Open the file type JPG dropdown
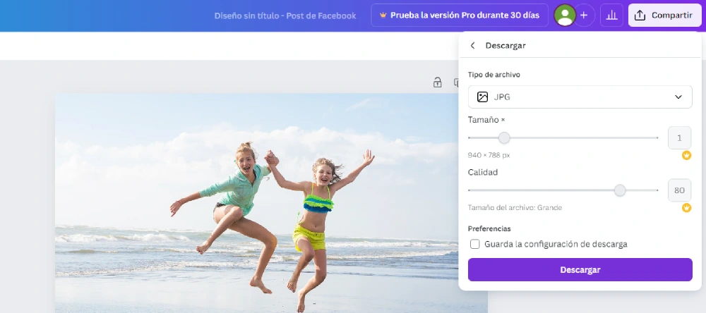The height and width of the screenshot is (313, 706). [580, 97]
